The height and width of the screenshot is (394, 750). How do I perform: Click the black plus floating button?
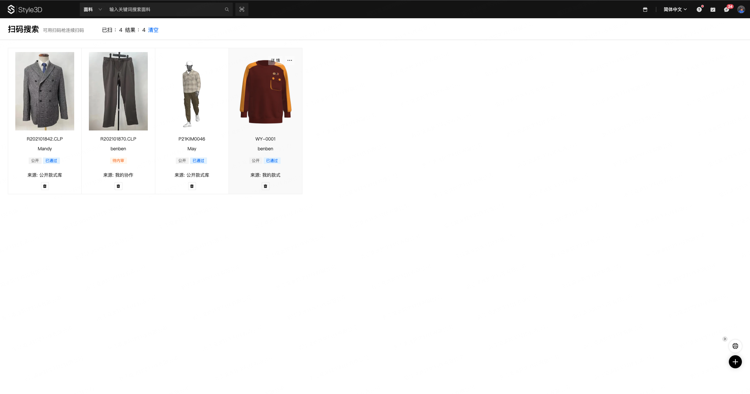pos(735,362)
